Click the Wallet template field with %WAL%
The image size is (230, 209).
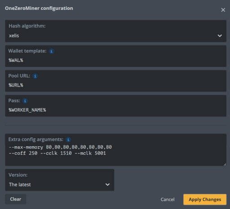pyautogui.click(x=115, y=56)
